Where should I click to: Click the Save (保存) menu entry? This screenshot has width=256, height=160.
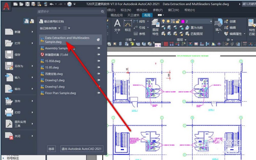coord(19,55)
